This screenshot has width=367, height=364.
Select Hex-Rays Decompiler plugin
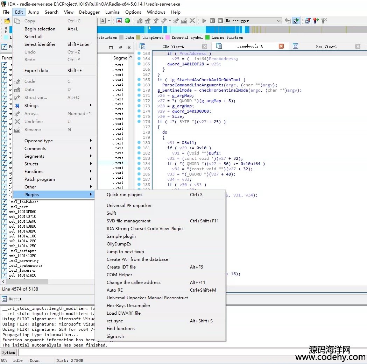[160, 305]
